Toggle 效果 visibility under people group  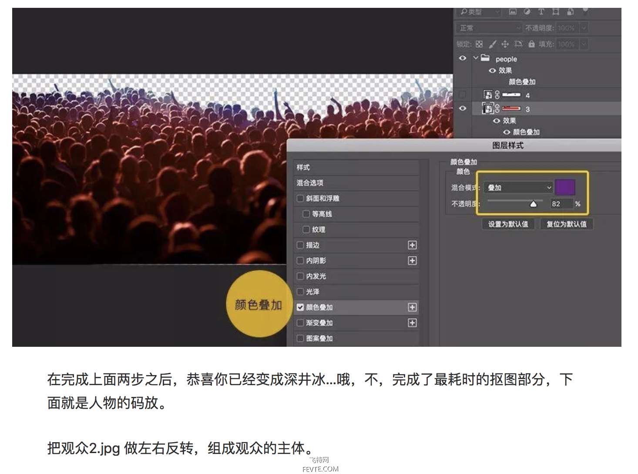(x=492, y=70)
